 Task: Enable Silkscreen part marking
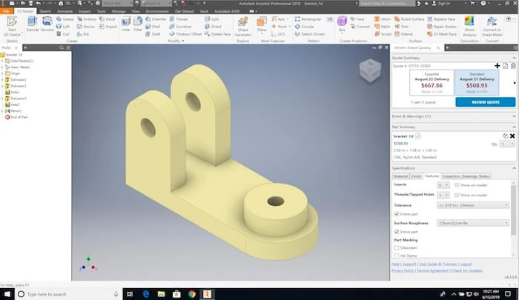[x=397, y=247]
